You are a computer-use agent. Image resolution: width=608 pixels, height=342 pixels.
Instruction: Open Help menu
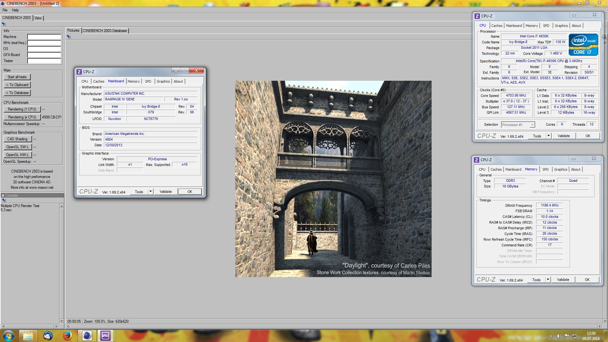(15, 10)
